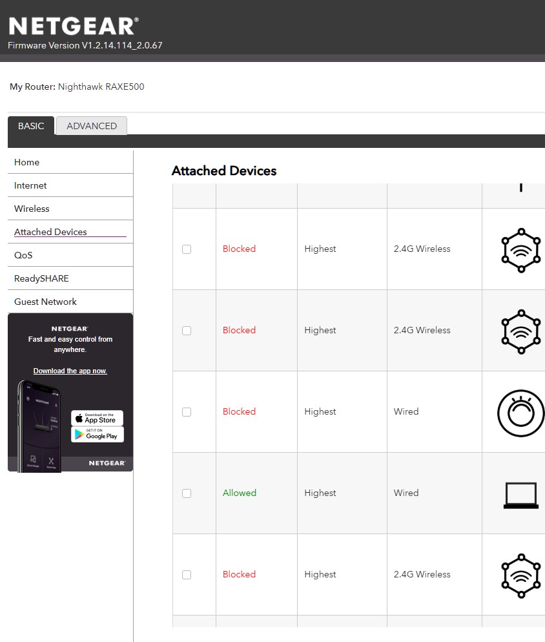Tick the checkbox of the last Blocked wireless device
Screen dimensions: 545x642
click(x=187, y=575)
